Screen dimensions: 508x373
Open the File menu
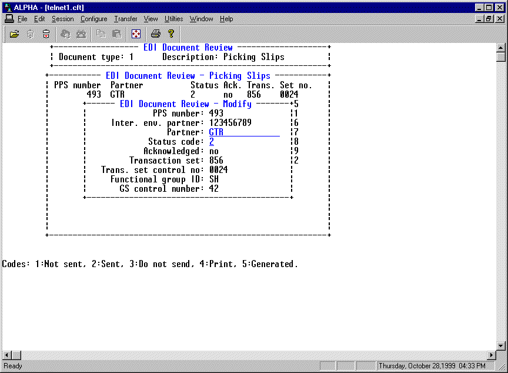22,19
